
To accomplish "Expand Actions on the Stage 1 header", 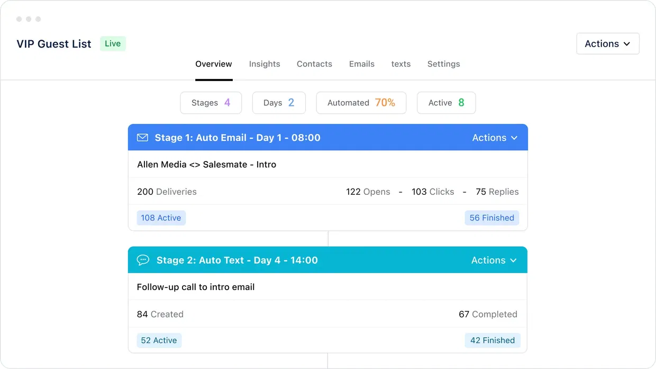I will click(x=495, y=137).
